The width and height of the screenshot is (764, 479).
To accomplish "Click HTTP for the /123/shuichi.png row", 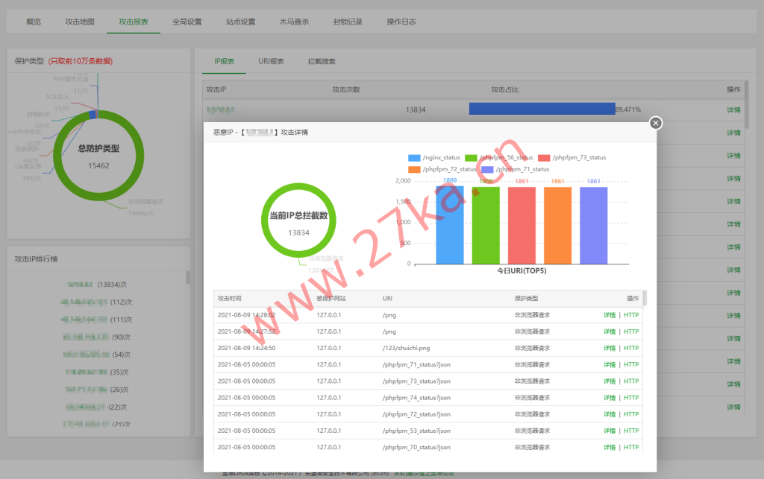I will pyautogui.click(x=631, y=348).
